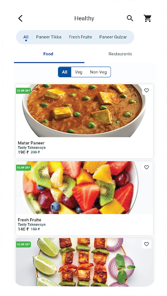Open the shopping cart
The width and height of the screenshot is (167, 296).
pos(147,18)
